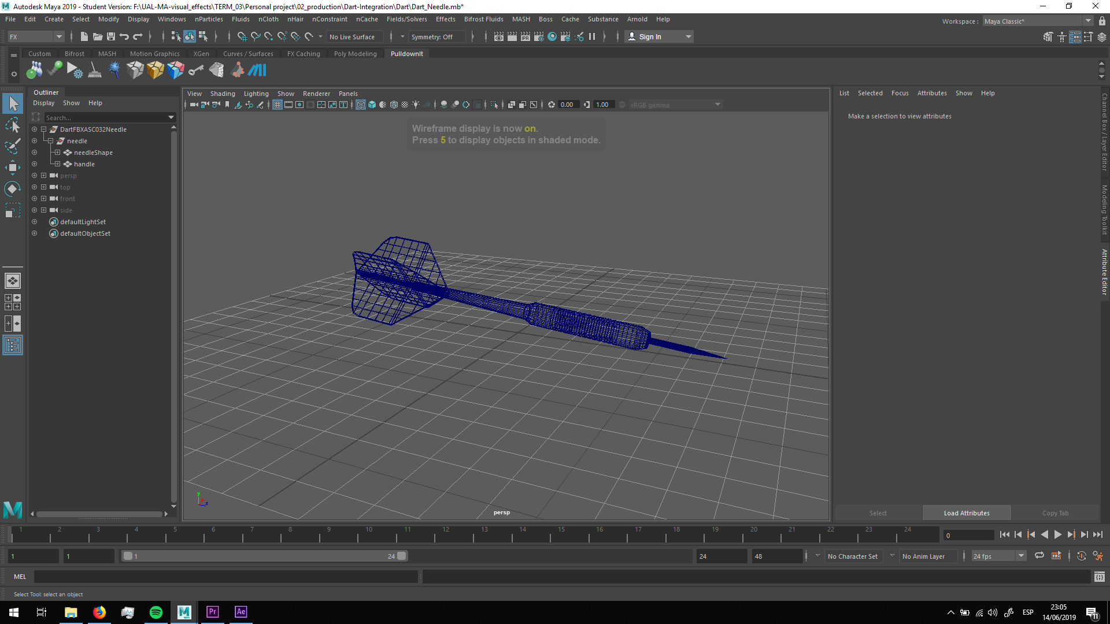Toggle wireframe display in viewport toolbar
The image size is (1110, 624).
[x=361, y=105]
